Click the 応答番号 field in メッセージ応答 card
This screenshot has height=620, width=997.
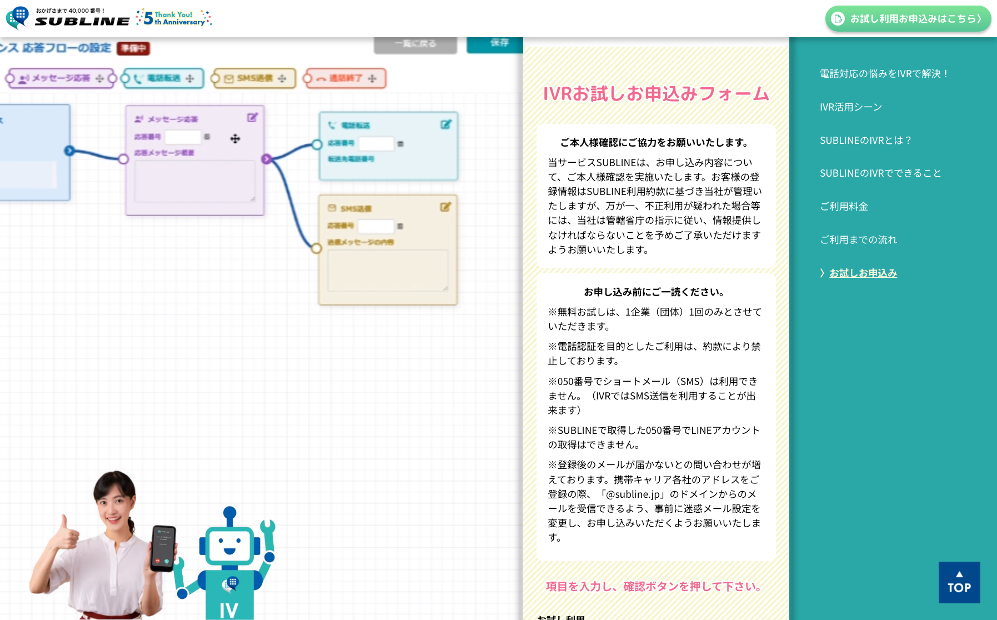[x=183, y=137]
